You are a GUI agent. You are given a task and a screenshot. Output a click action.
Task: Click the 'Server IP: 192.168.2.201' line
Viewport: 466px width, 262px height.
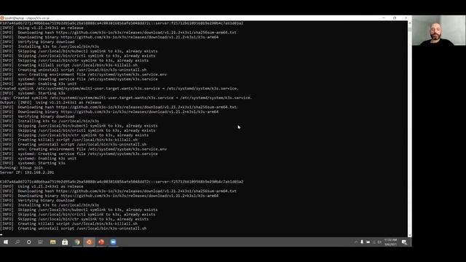[x=27, y=172]
